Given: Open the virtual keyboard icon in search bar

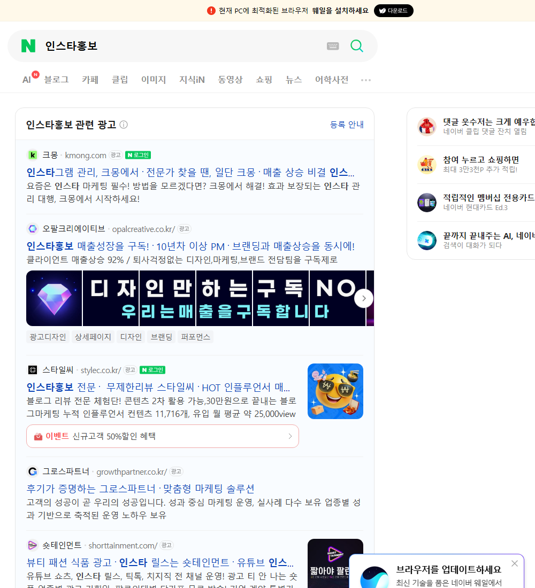Looking at the screenshot, I should (333, 46).
